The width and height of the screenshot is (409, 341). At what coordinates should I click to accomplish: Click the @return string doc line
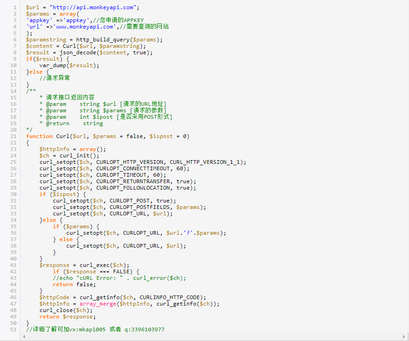71,124
